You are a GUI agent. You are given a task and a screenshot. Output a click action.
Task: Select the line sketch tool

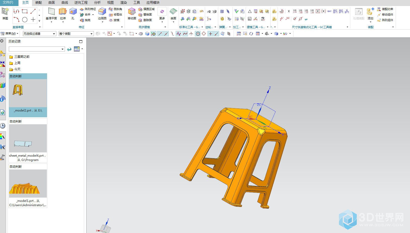[33, 11]
